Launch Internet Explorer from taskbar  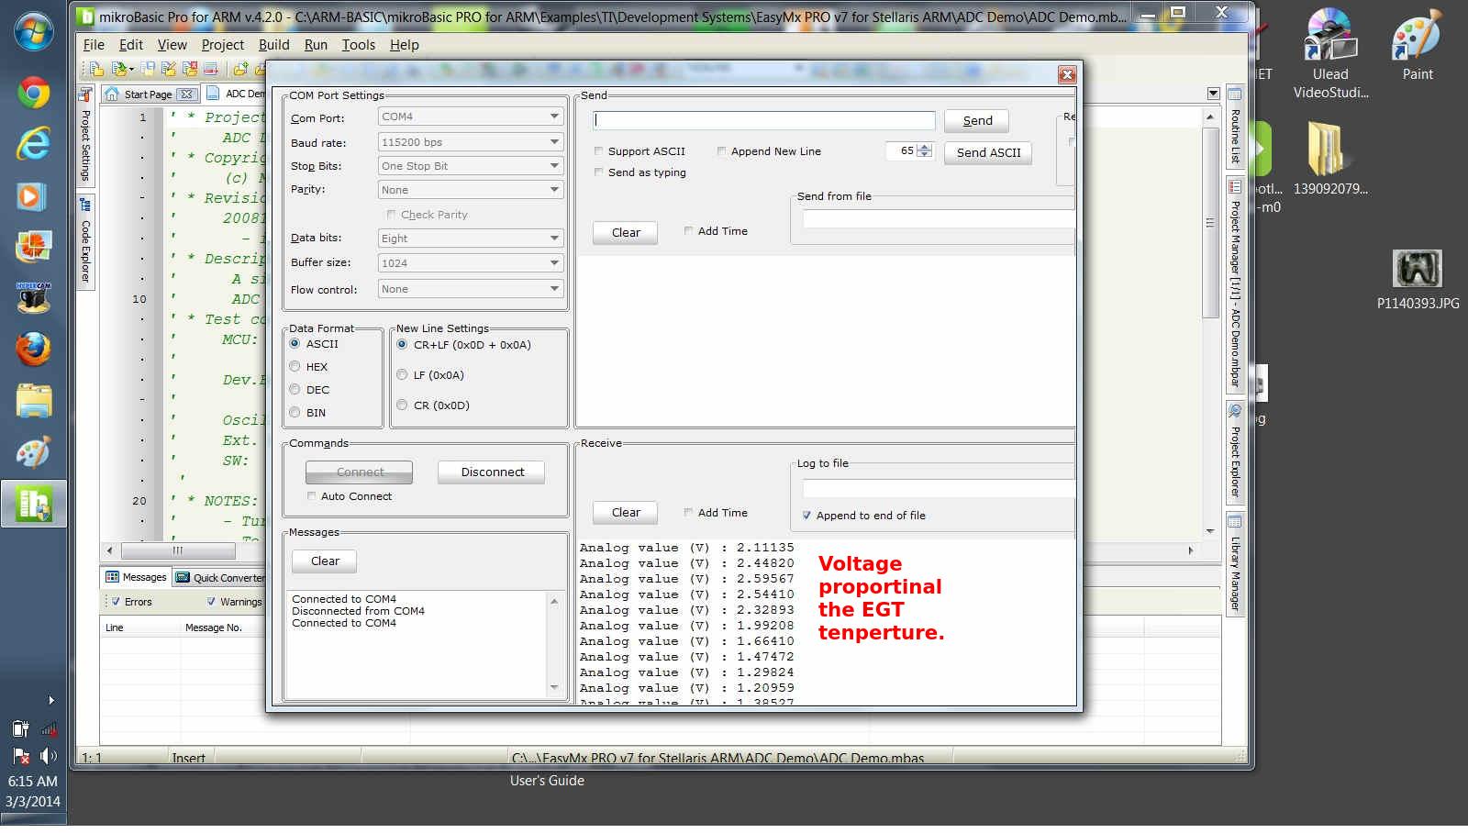33,144
